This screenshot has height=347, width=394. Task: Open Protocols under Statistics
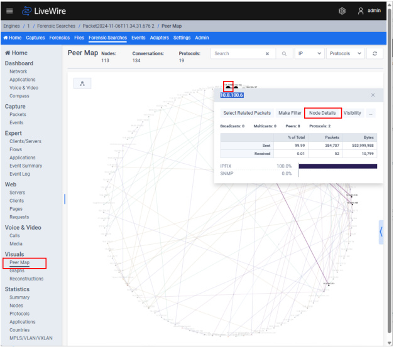pos(19,314)
